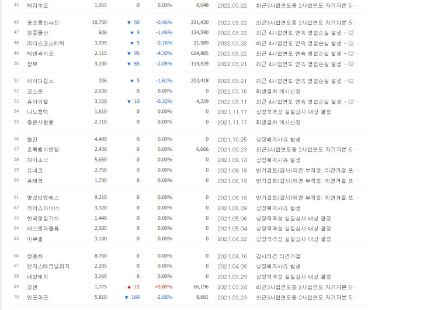Click change rate -1.46%
Image resolution: width=434 pixels, height=310 pixels.
164,32
